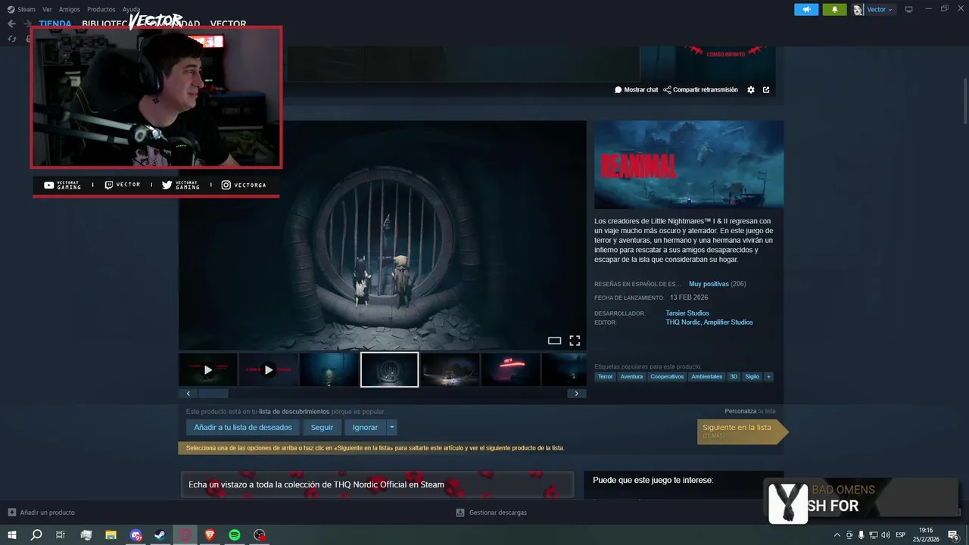The width and height of the screenshot is (969, 545).
Task: Click the Ambientales tag
Action: click(x=706, y=376)
